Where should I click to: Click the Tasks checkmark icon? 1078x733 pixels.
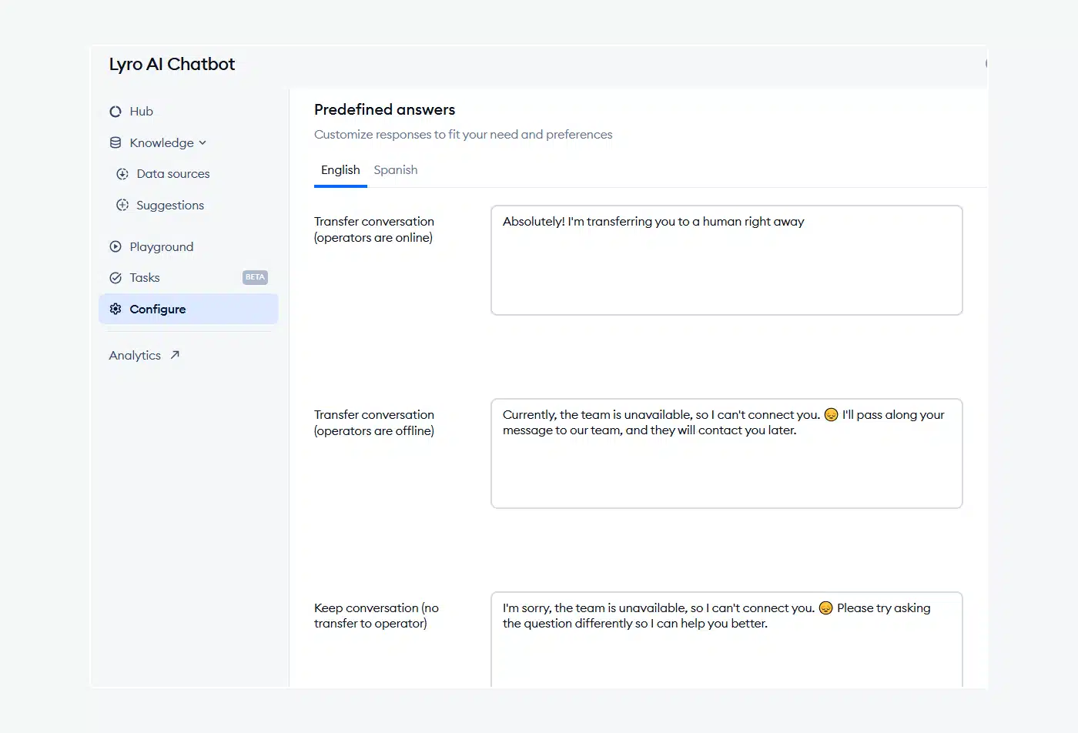click(x=115, y=278)
